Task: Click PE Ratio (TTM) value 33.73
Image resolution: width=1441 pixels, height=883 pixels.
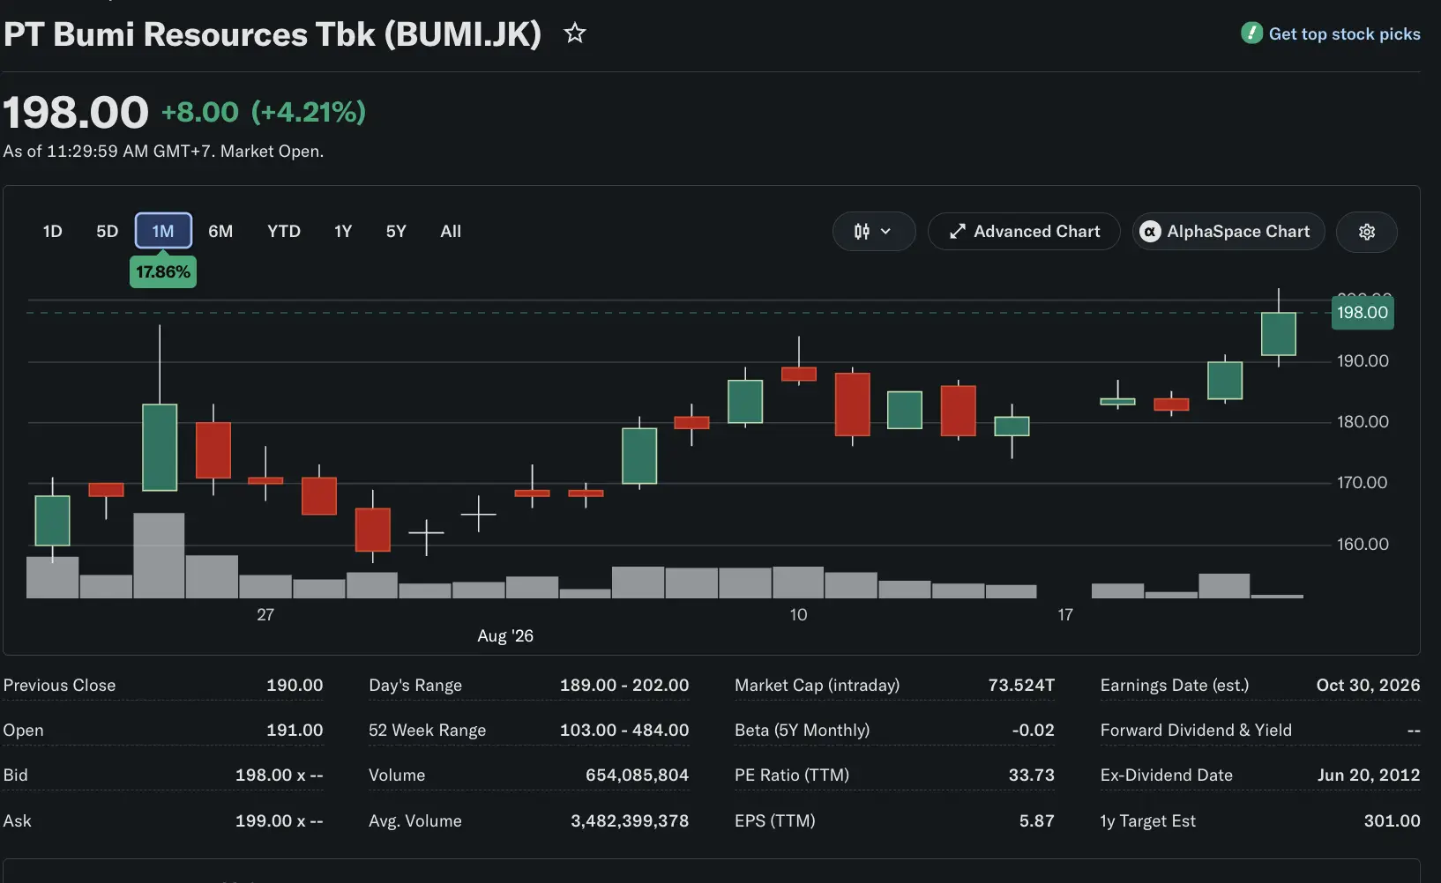Action: tap(1032, 775)
